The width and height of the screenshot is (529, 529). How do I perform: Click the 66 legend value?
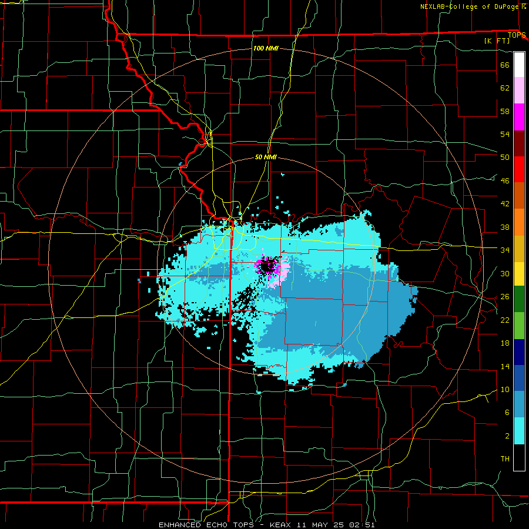505,65
